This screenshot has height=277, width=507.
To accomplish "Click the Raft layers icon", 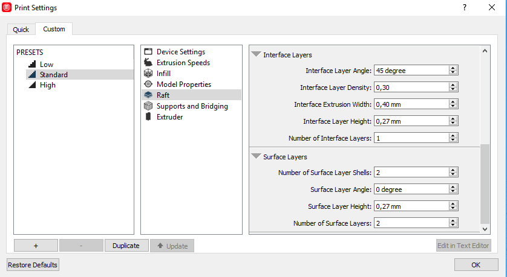I will 148,95.
